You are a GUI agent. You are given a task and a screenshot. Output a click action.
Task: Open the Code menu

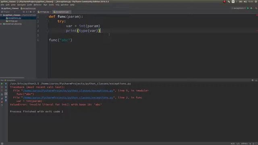29,5
